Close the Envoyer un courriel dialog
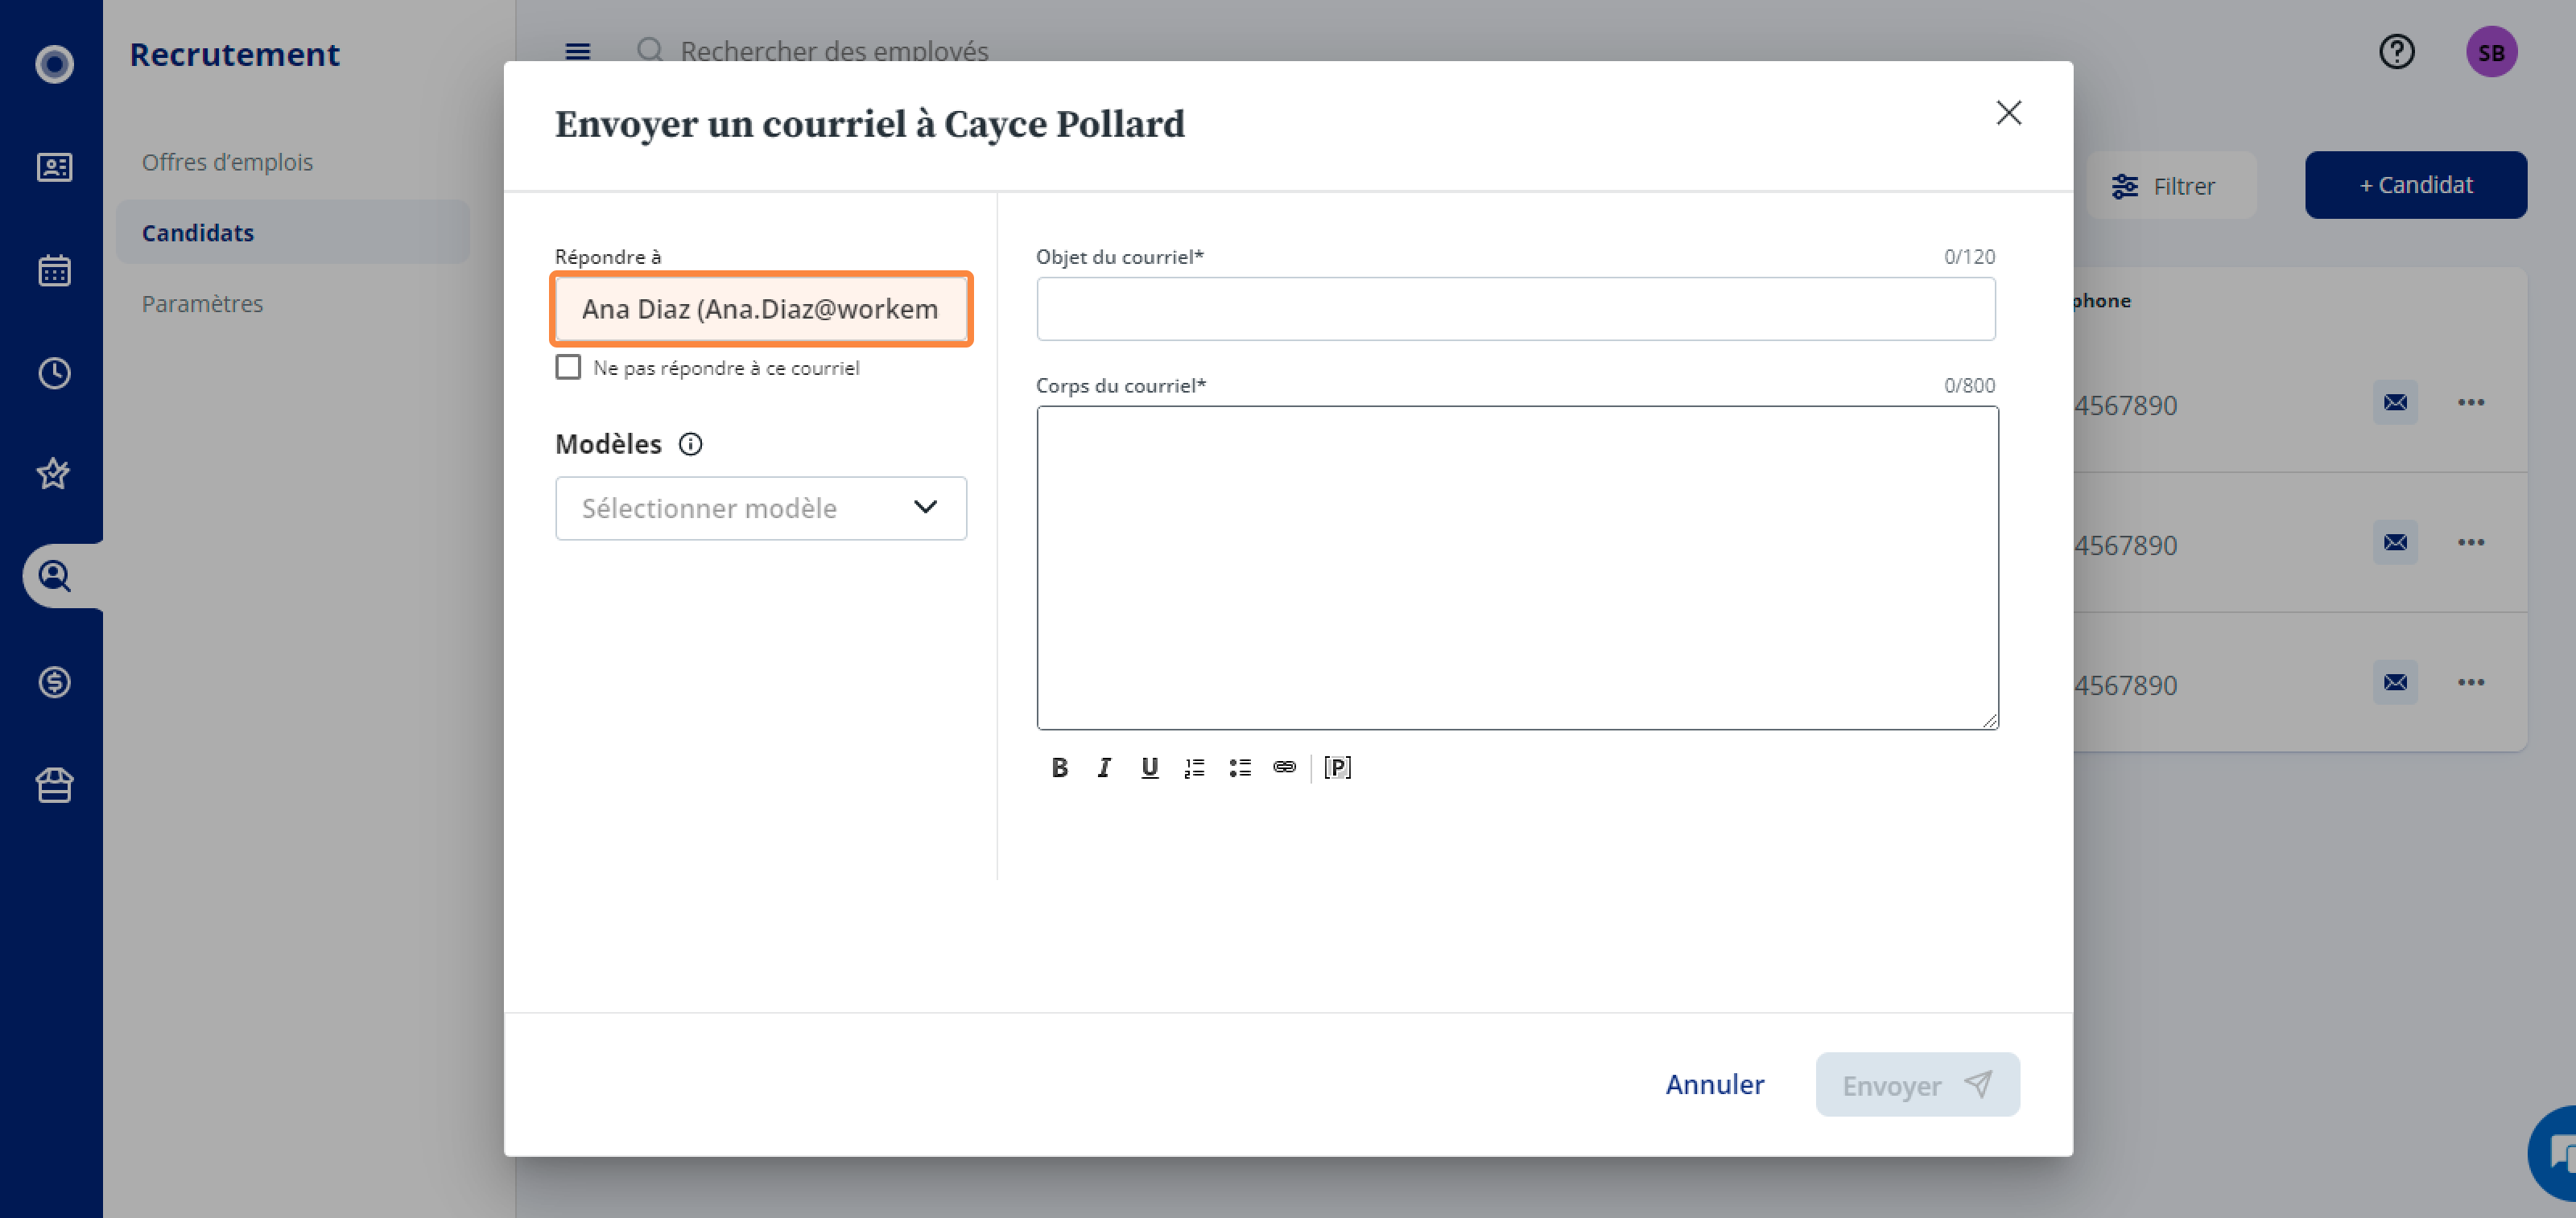Viewport: 2576px width, 1218px height. [2008, 113]
